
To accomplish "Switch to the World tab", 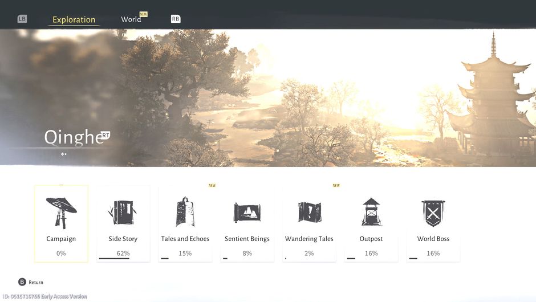I will (x=131, y=19).
